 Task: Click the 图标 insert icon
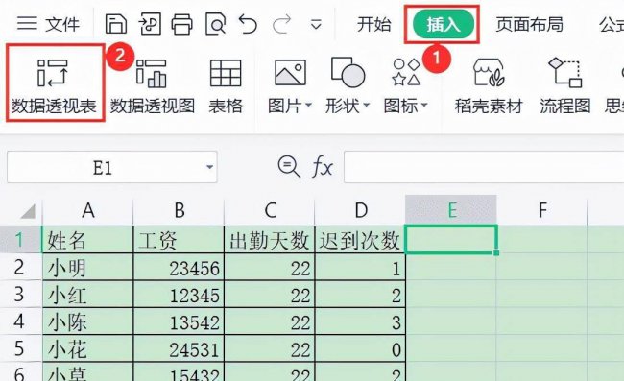pos(406,72)
